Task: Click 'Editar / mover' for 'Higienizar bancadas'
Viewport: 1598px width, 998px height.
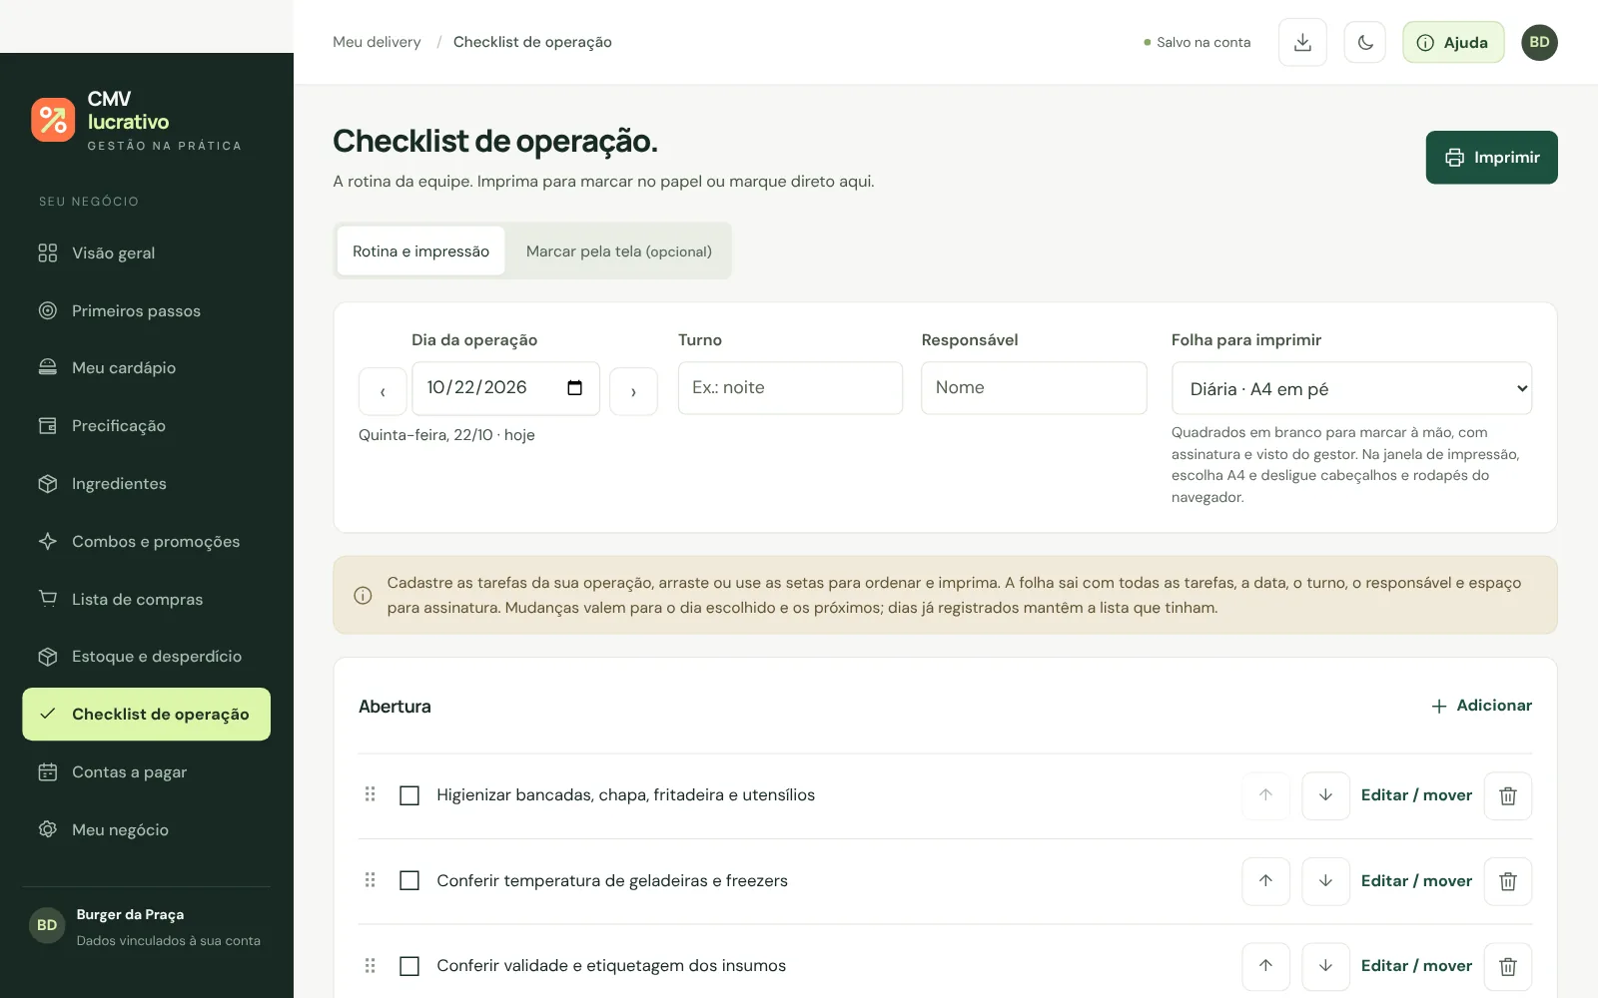Action: (1416, 795)
